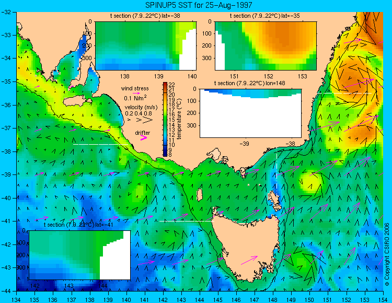
Task: Click the title 't section (7.9..22°C) lat=-35'
Action: tap(265, 16)
